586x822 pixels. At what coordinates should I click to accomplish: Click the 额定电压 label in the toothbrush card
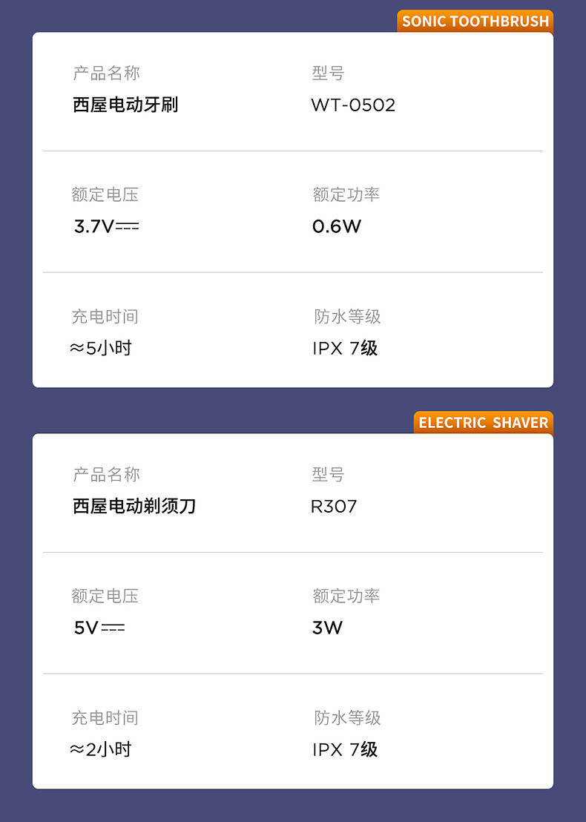105,195
